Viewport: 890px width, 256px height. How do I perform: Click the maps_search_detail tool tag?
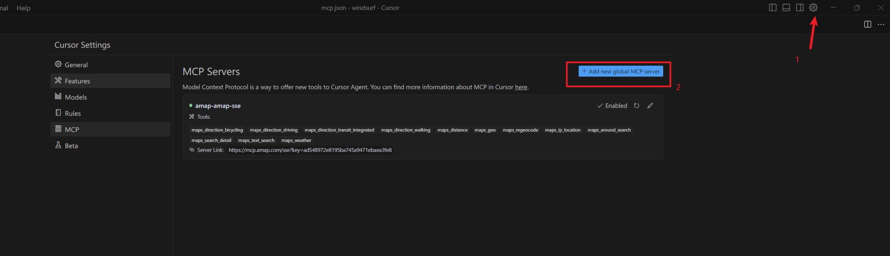(x=211, y=140)
